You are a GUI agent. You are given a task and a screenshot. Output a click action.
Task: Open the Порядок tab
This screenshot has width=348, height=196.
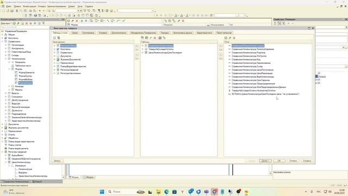tap(165, 33)
